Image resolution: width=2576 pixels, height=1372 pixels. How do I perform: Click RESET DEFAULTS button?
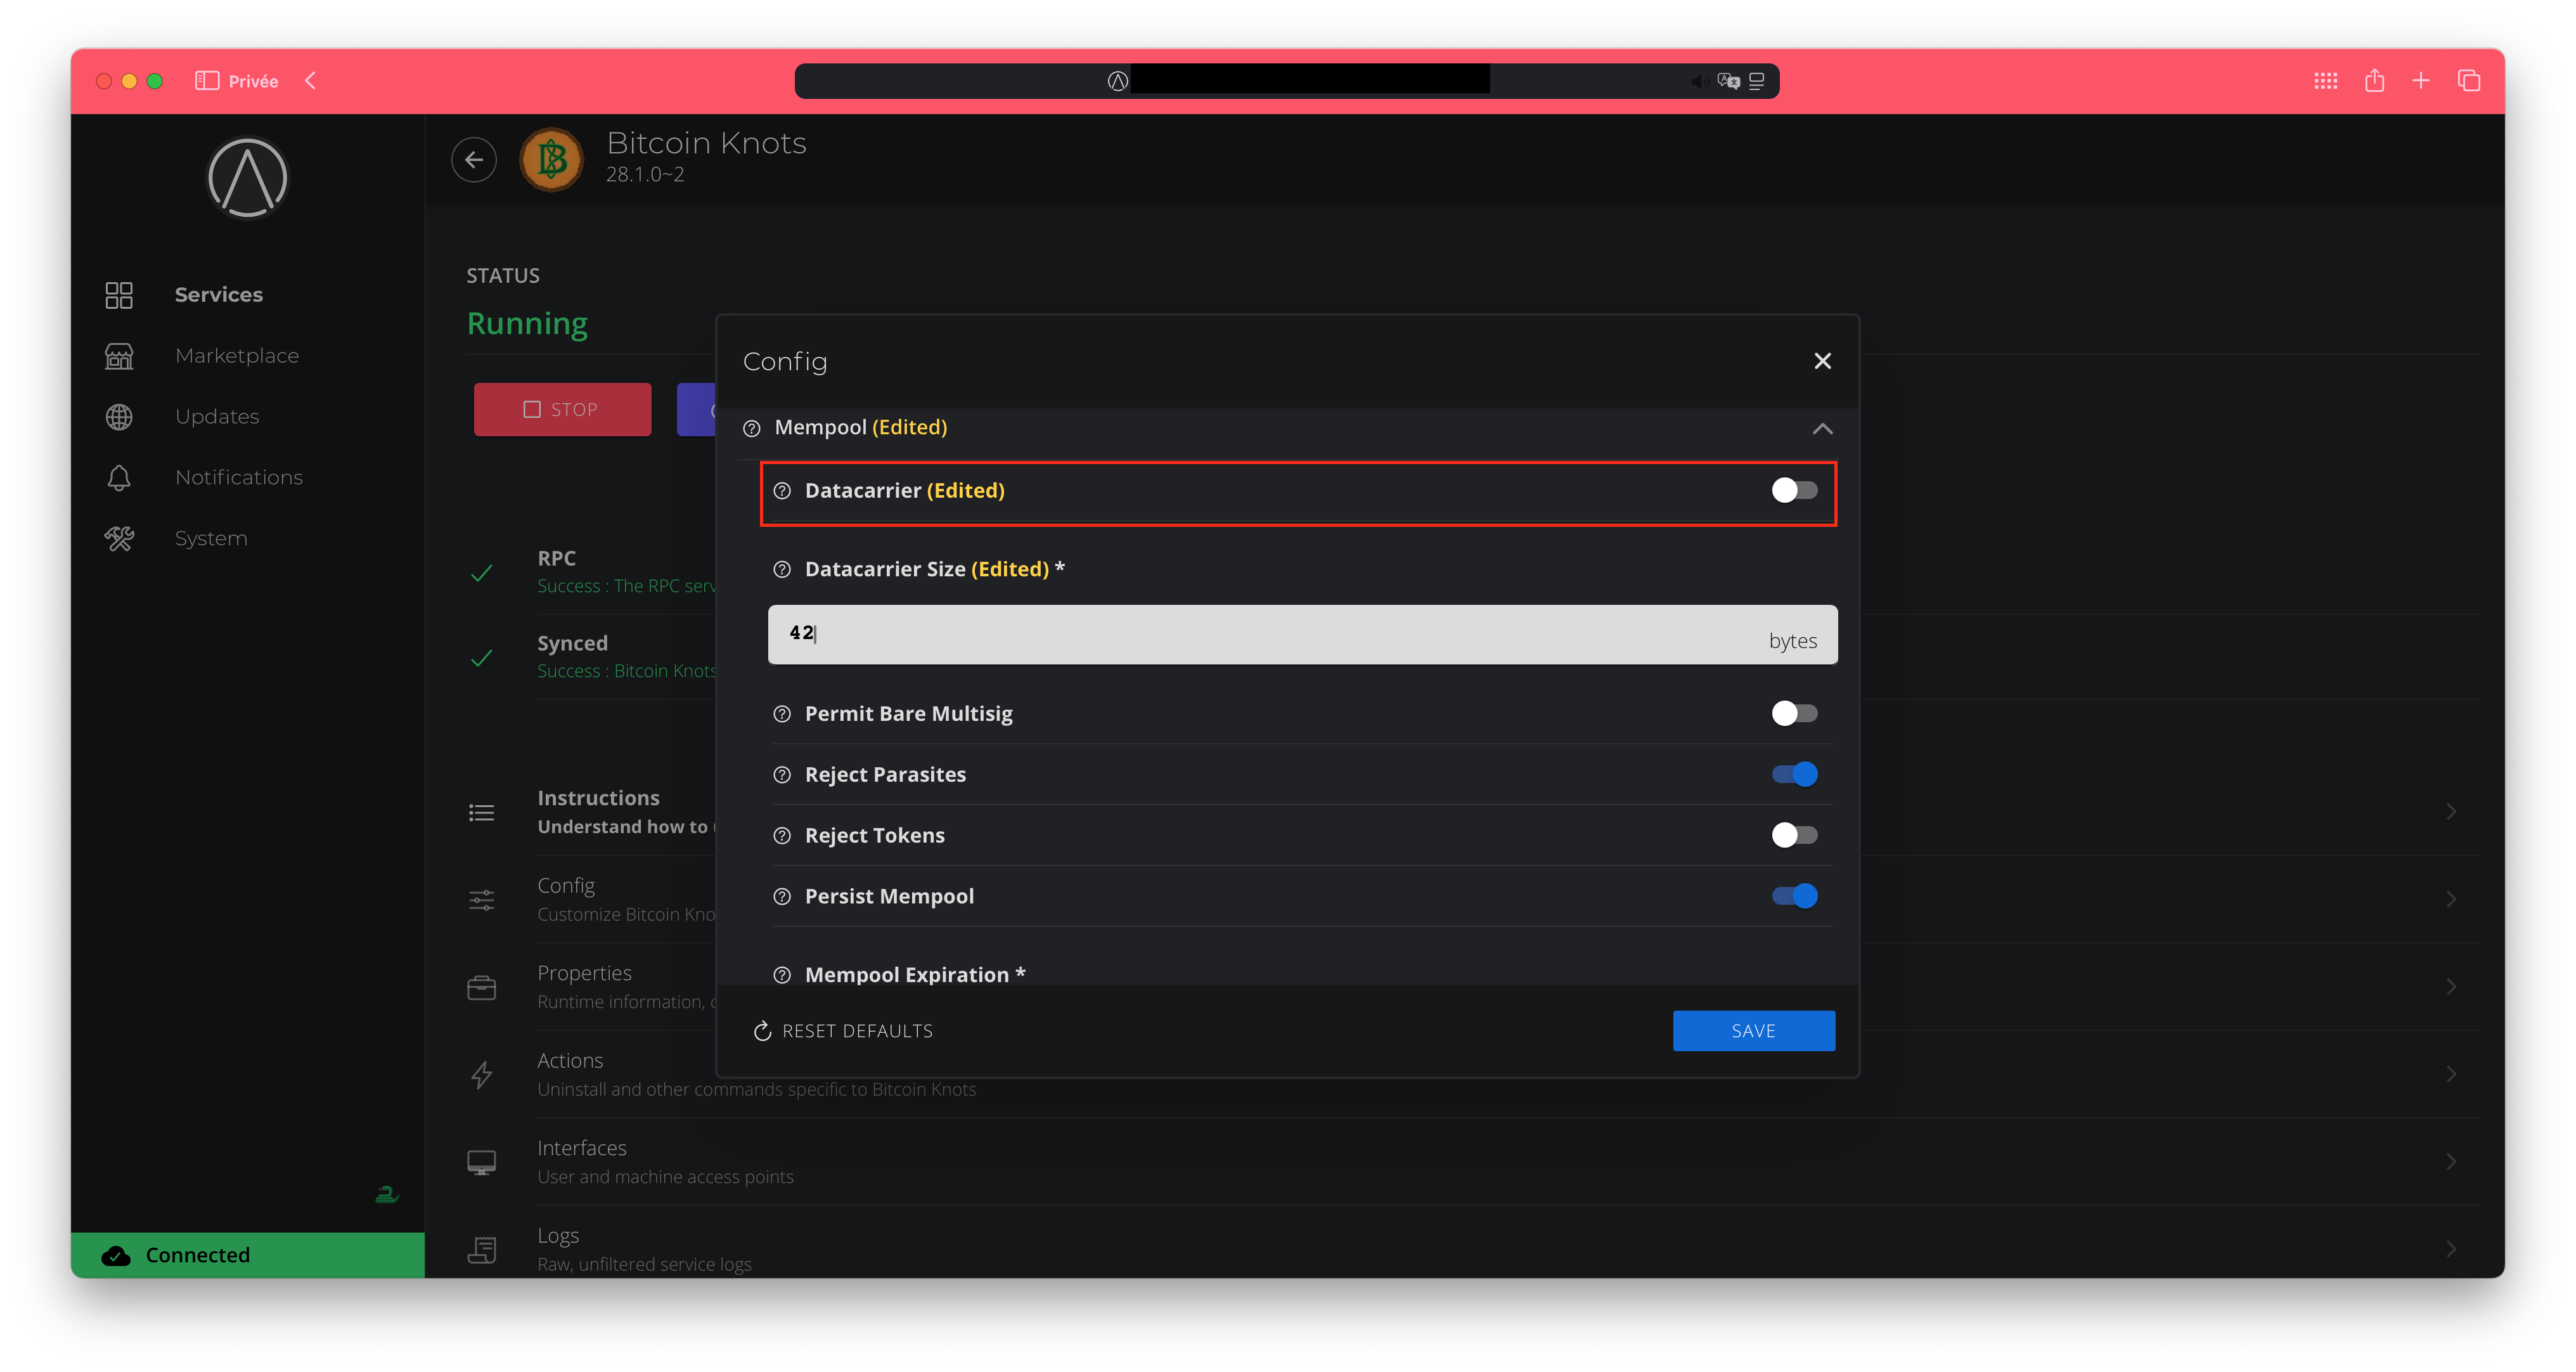pos(843,1031)
